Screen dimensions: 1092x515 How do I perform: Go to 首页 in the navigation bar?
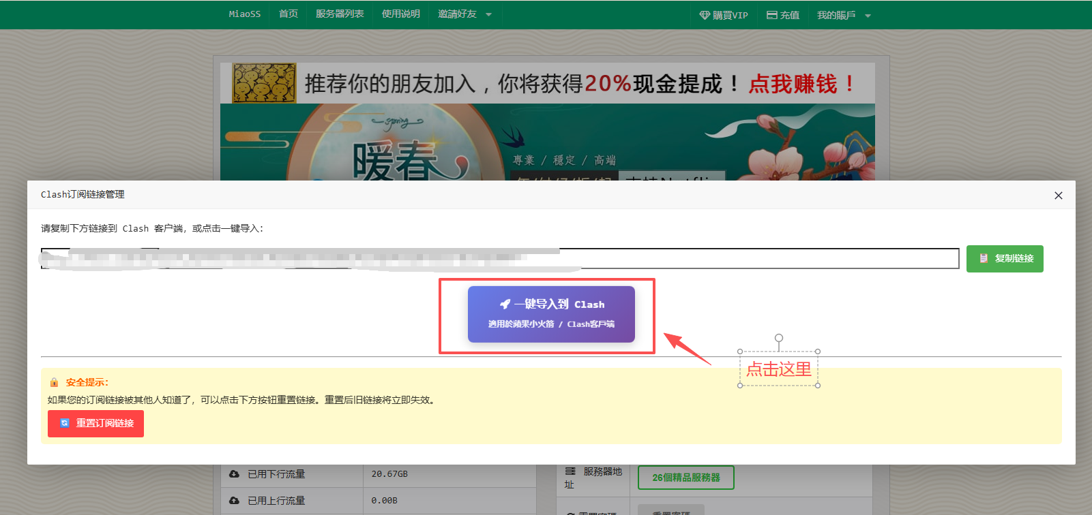[288, 14]
